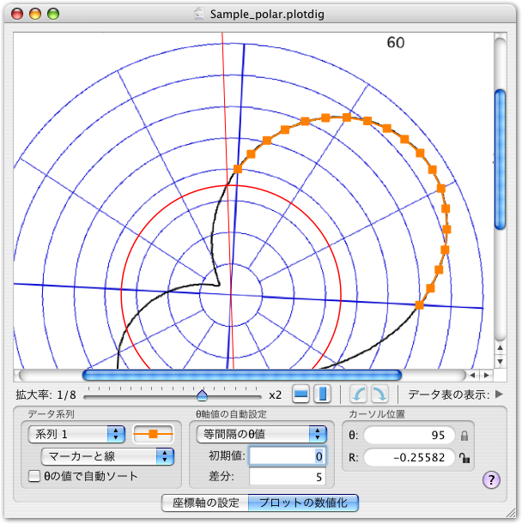Click the θ cursor position field
This screenshot has width=522, height=524.
point(410,435)
